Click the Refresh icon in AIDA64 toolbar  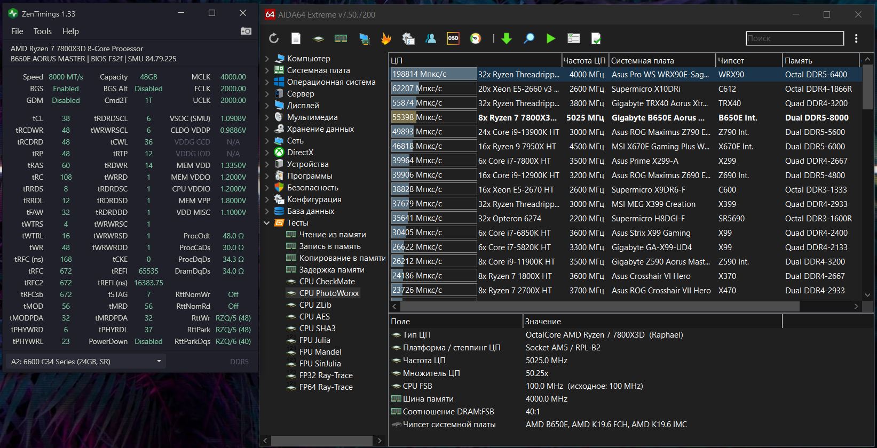tap(274, 38)
